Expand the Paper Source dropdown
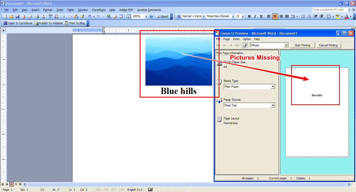 point(273,105)
